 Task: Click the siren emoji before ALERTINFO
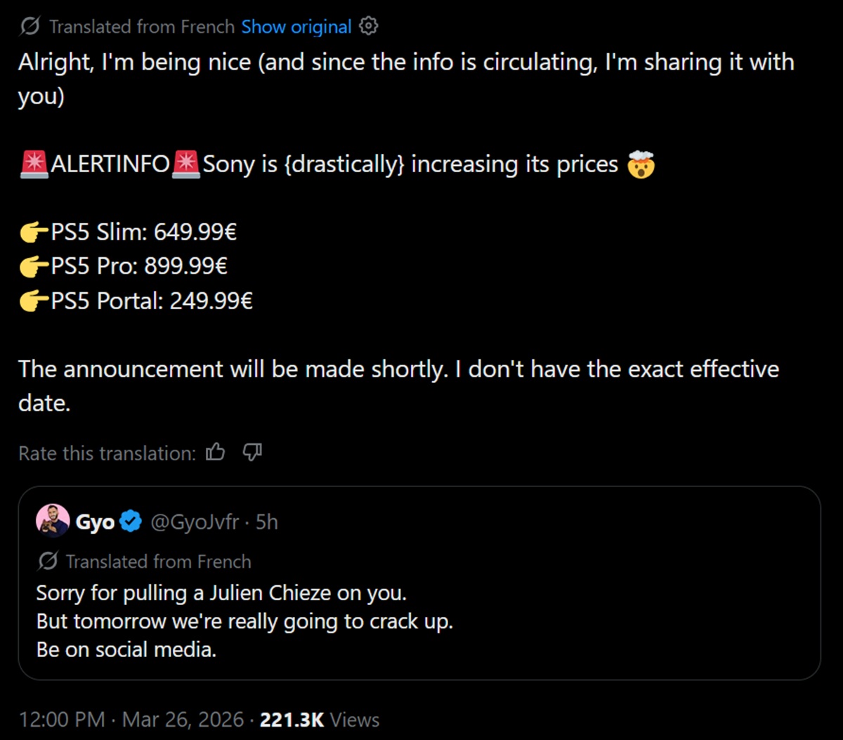[32, 164]
